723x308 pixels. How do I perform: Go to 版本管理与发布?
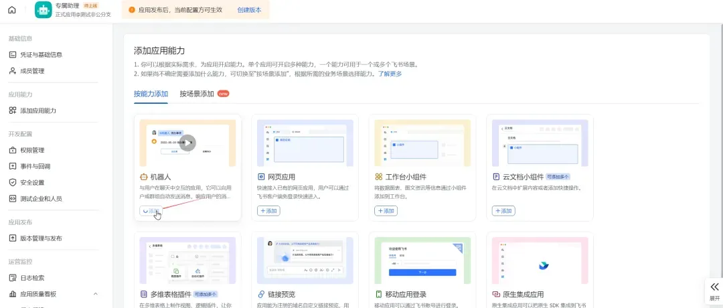click(41, 238)
